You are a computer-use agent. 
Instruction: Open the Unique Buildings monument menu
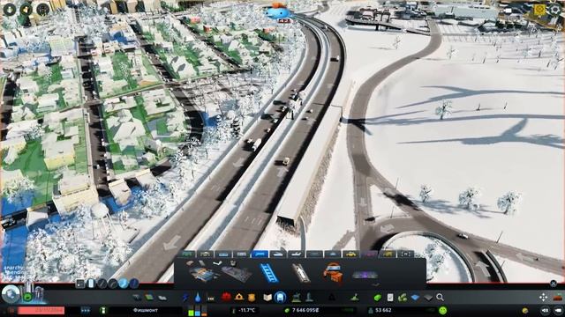point(309,297)
